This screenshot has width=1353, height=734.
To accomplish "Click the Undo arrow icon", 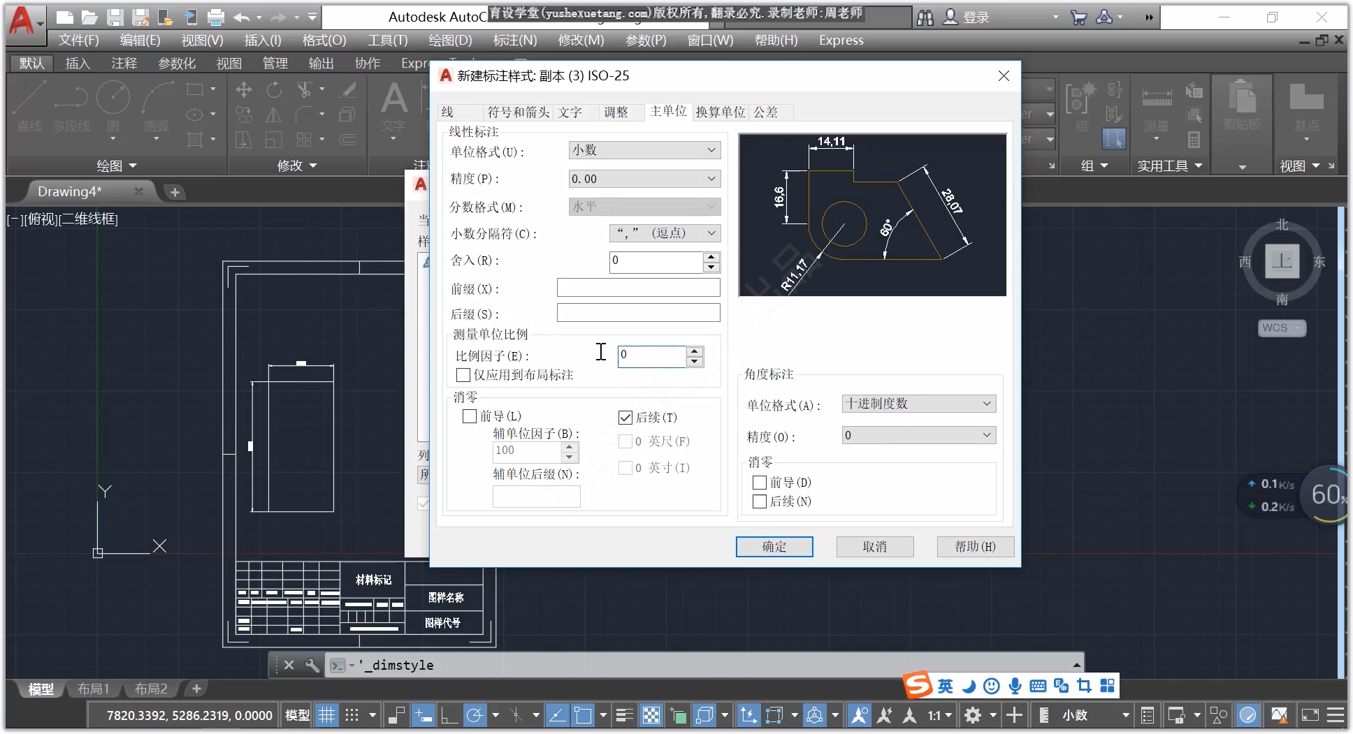I will point(242,17).
